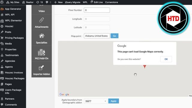Click the Google logo on map
The width and height of the screenshot is (192, 108).
64,94
